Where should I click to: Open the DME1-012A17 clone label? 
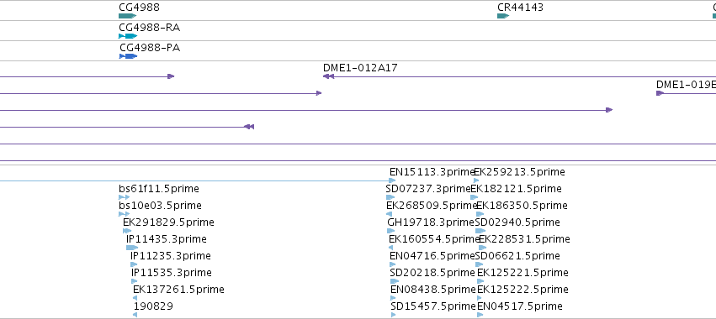(x=360, y=68)
